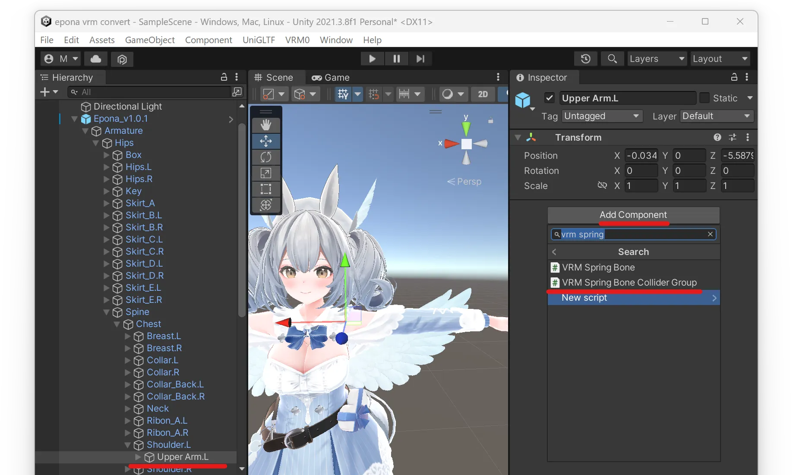Open the Layer dropdown

coord(717,116)
